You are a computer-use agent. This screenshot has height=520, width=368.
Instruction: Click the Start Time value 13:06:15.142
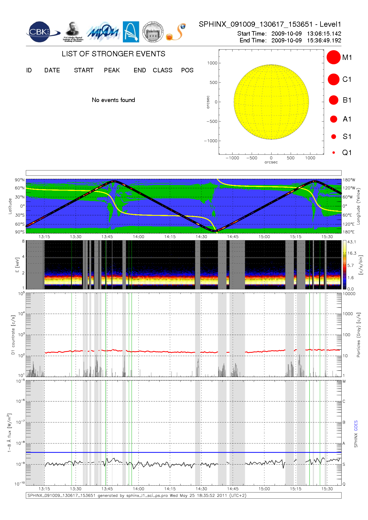324,34
